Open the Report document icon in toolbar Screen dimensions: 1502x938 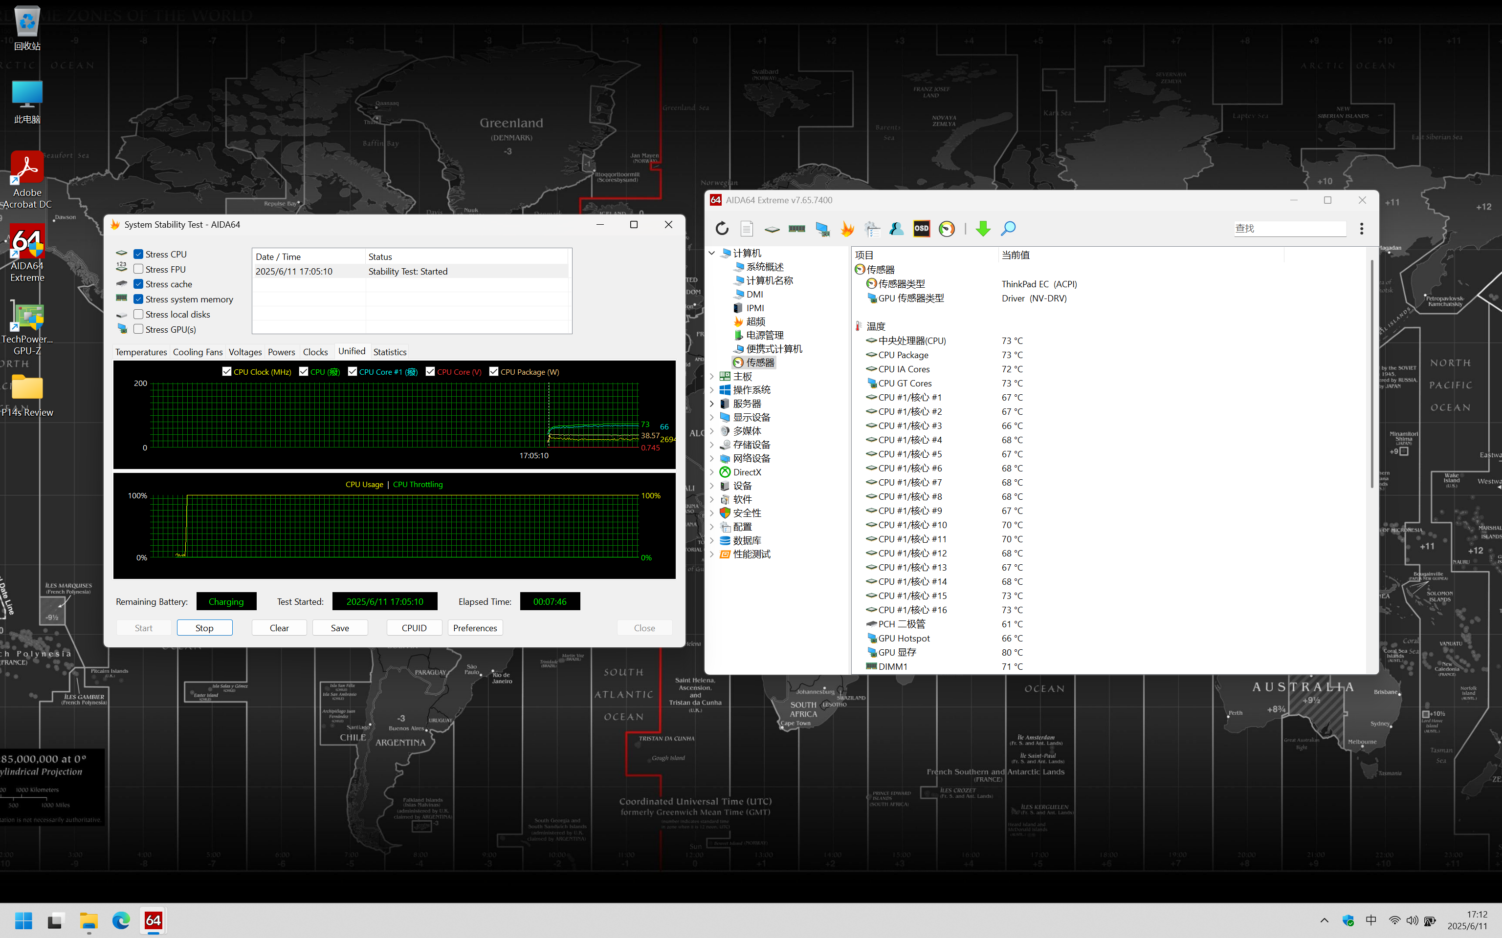coord(747,228)
